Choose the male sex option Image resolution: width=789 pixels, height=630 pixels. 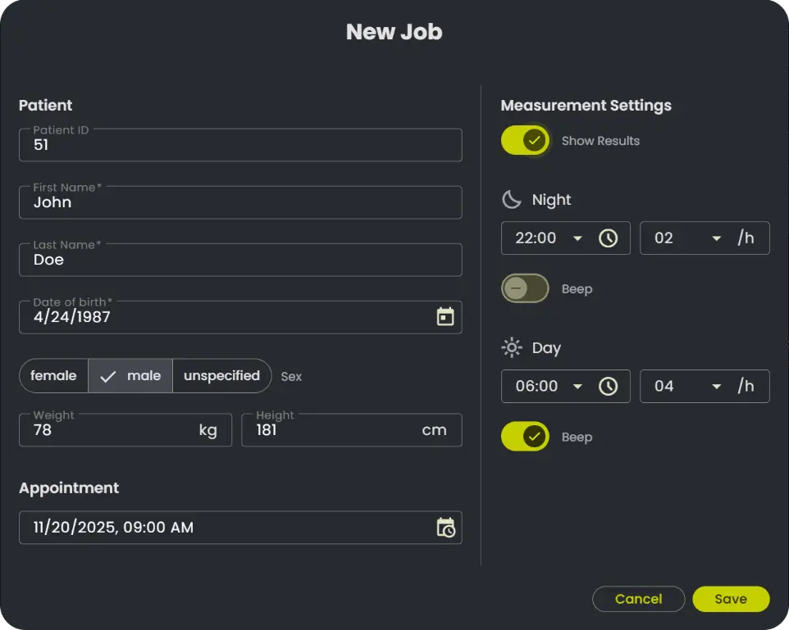click(x=130, y=376)
